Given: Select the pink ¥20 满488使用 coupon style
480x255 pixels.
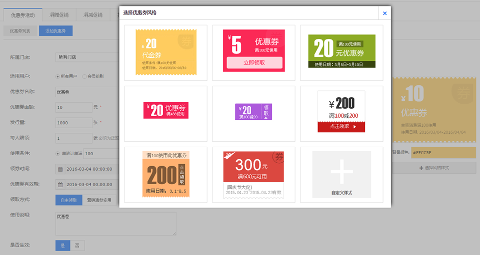Looking at the screenshot, I should [165, 110].
